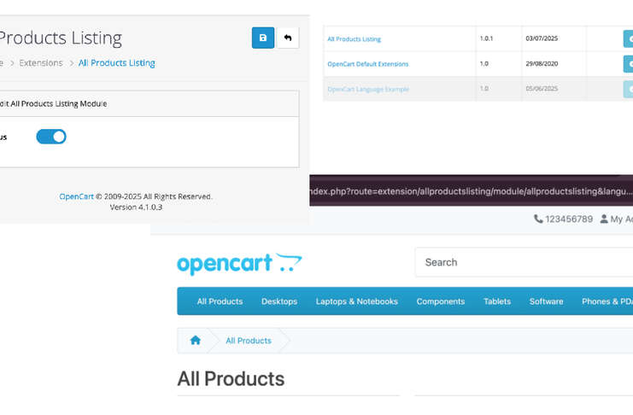Visit the OpenCart footer link
Image resolution: width=633 pixels, height=415 pixels.
[x=76, y=196]
